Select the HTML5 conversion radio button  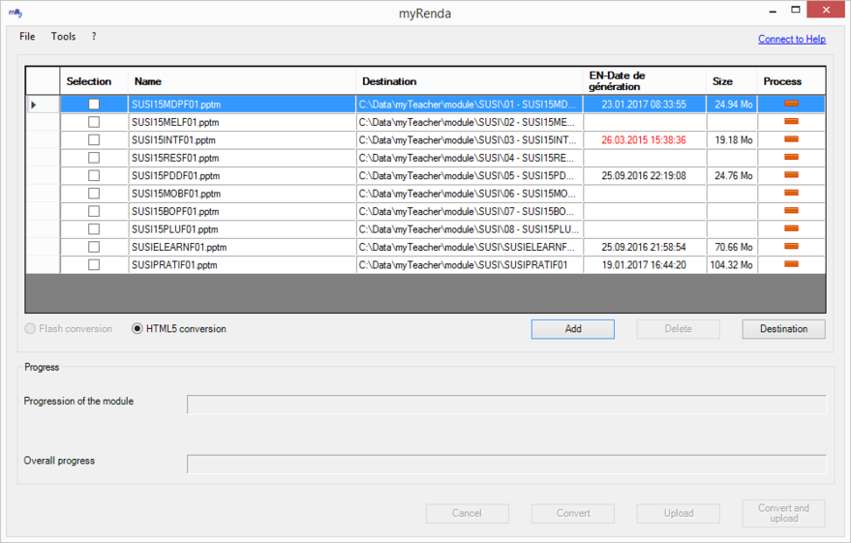(x=138, y=329)
